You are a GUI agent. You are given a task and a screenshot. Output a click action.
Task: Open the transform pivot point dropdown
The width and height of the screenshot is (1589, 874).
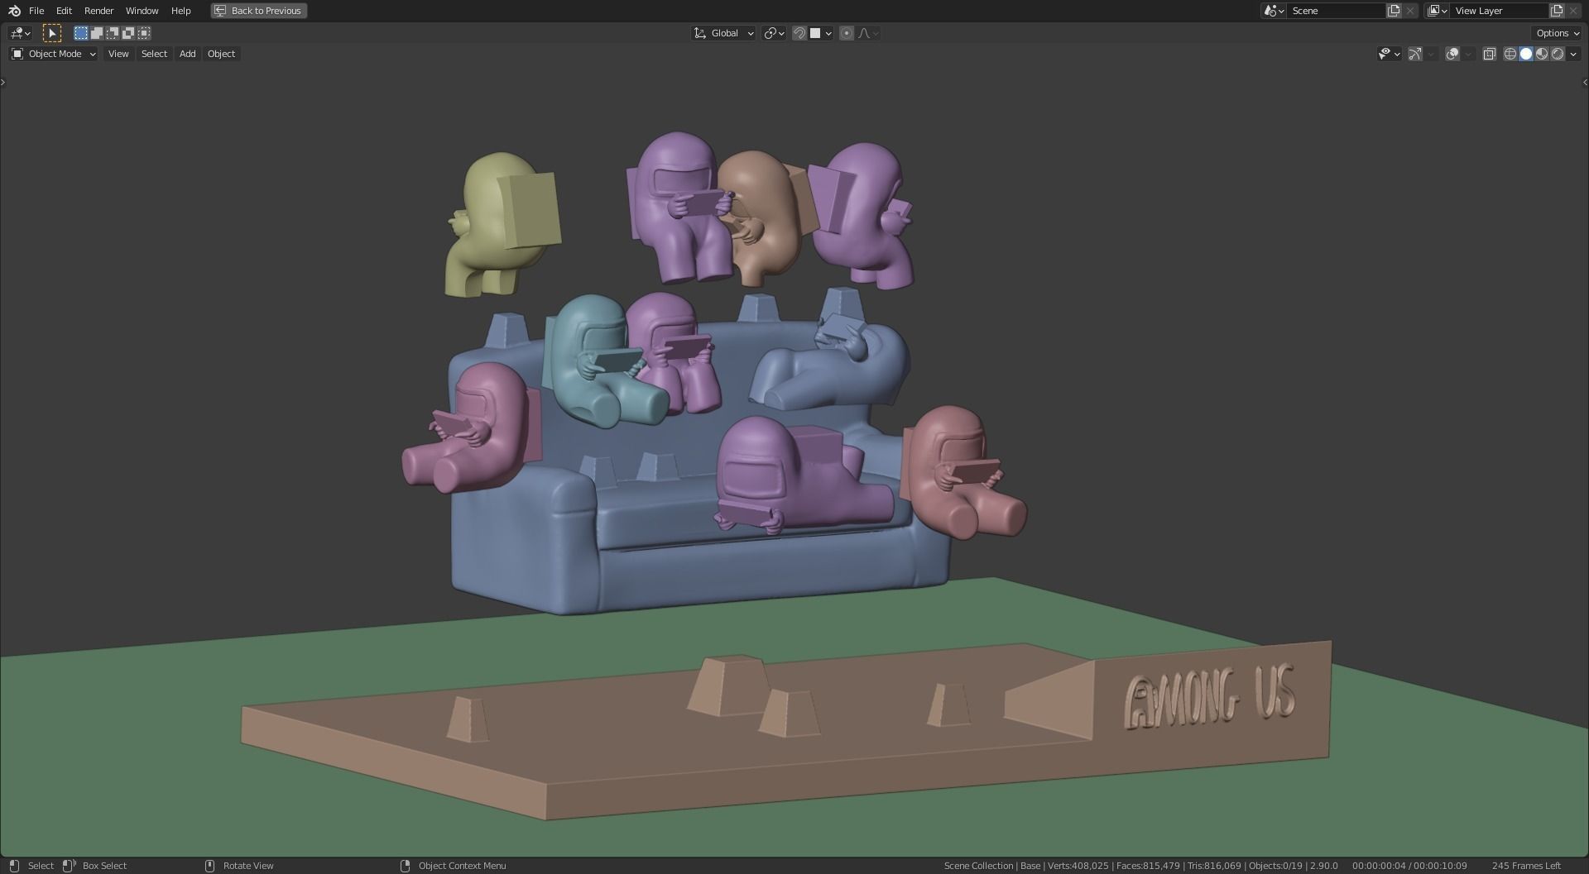pyautogui.click(x=775, y=33)
